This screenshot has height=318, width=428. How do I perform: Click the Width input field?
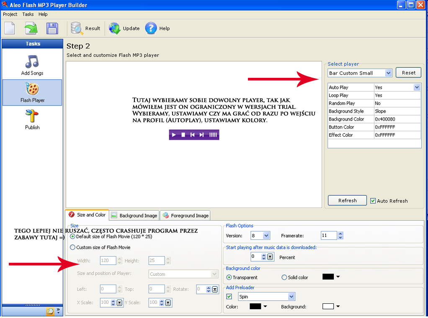pos(108,260)
